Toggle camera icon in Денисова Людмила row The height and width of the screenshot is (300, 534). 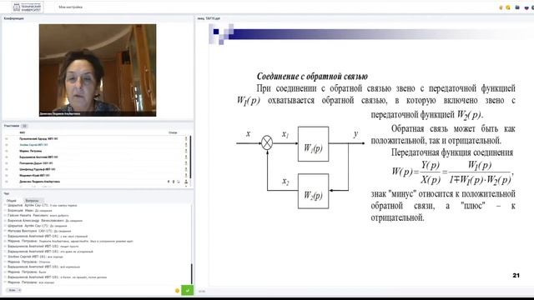coord(174,182)
